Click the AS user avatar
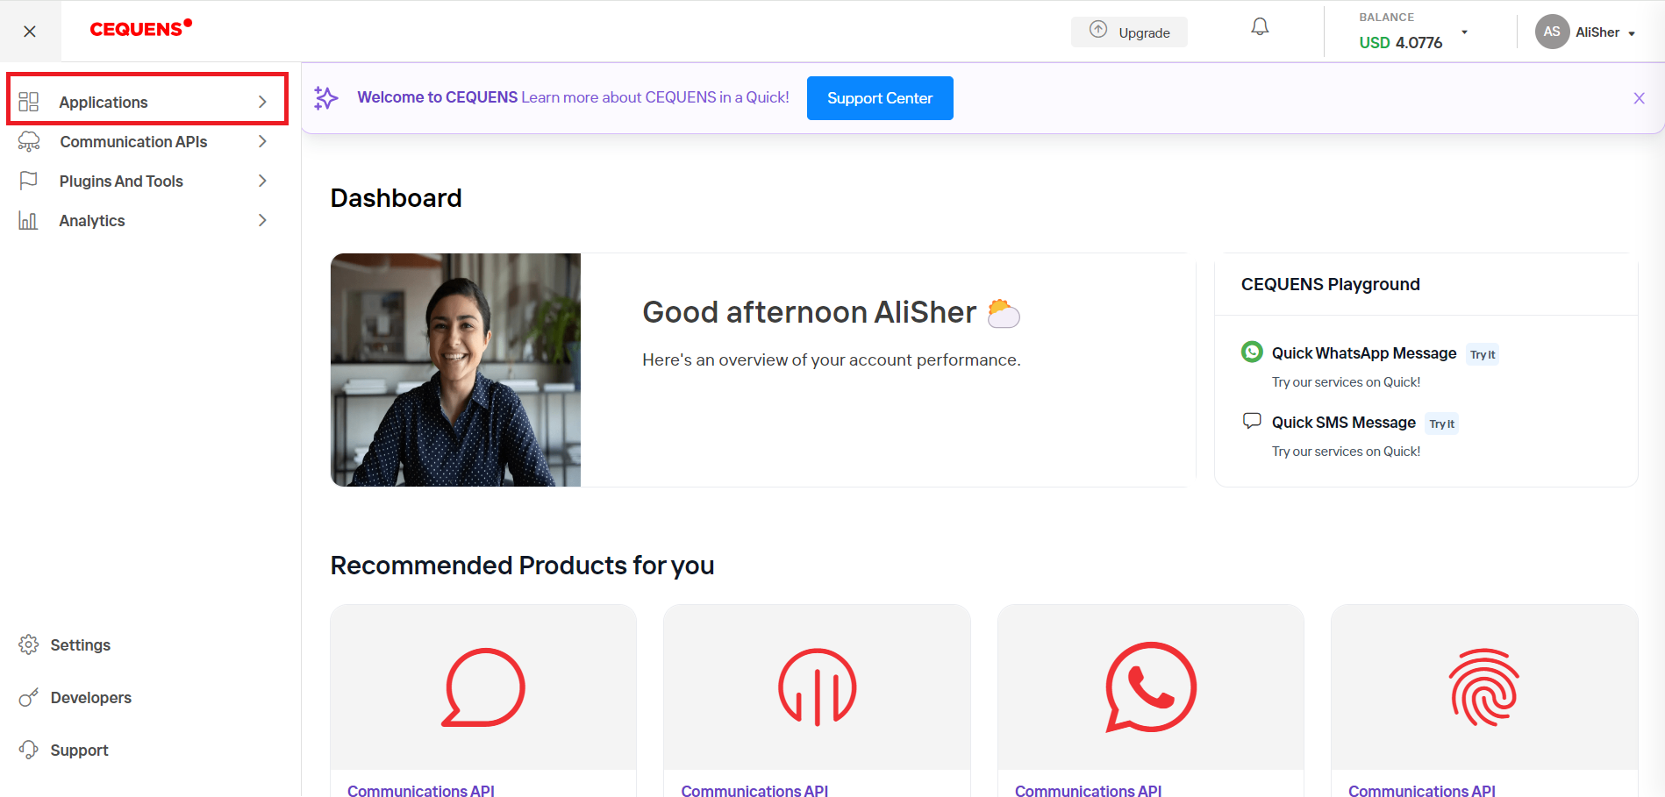 point(1552,32)
